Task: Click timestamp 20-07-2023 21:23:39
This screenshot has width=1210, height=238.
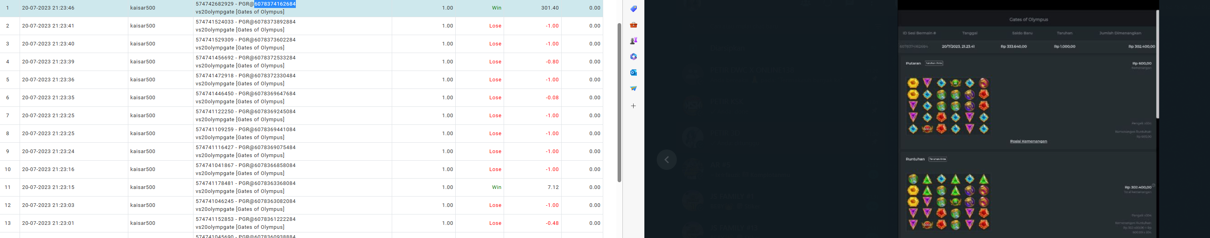Action: [x=48, y=62]
